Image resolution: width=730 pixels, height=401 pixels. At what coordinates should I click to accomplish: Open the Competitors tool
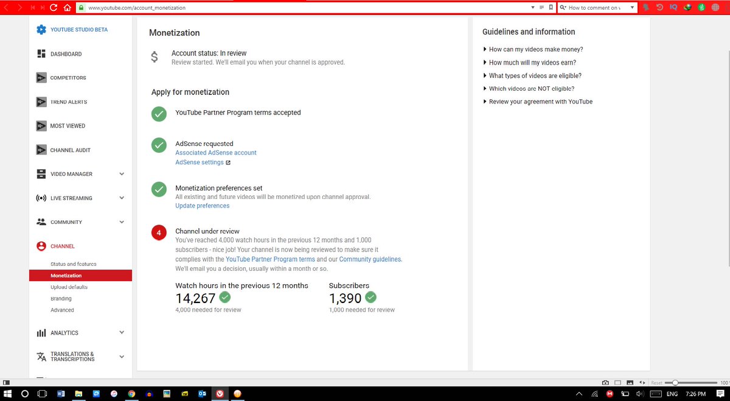pyautogui.click(x=68, y=78)
